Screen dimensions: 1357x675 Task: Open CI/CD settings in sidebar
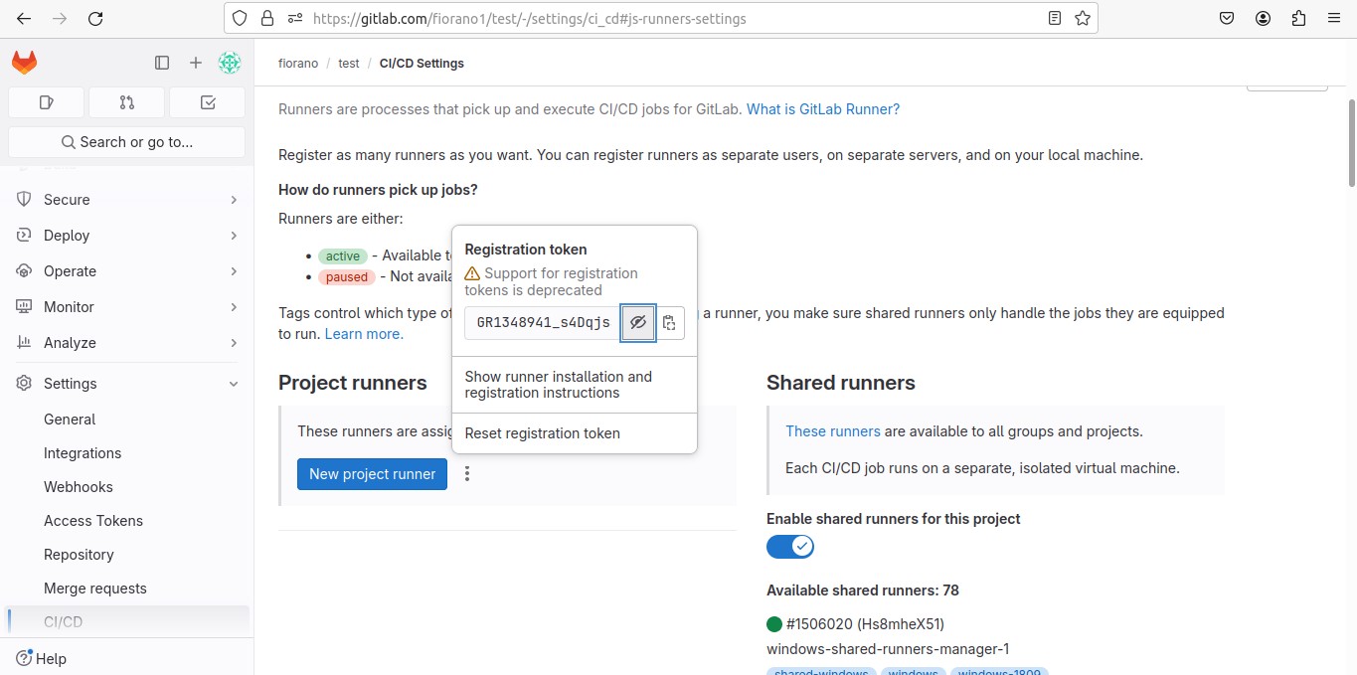127,622
